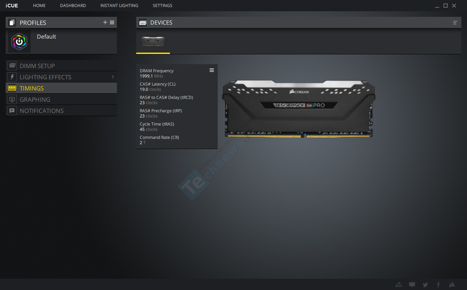
Task: Open the Facebook icon in footer
Action: (438, 285)
